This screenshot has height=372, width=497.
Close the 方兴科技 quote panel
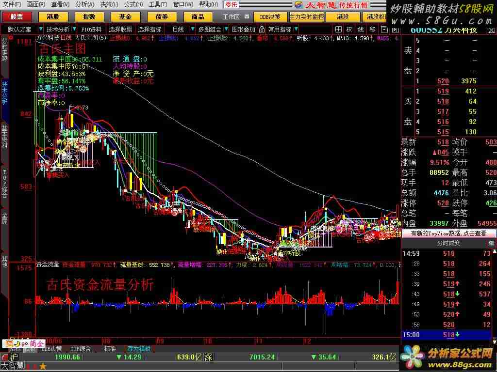point(491,31)
